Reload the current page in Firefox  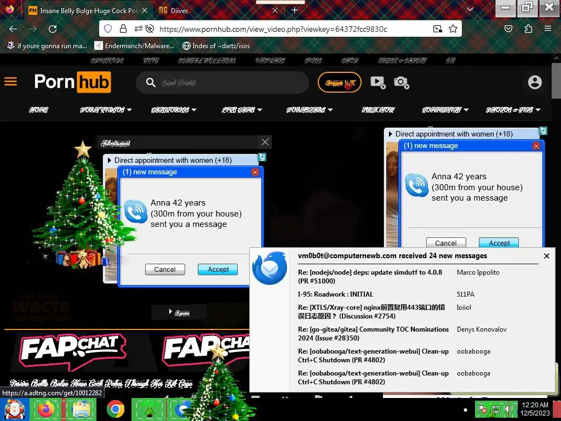pyautogui.click(x=53, y=29)
